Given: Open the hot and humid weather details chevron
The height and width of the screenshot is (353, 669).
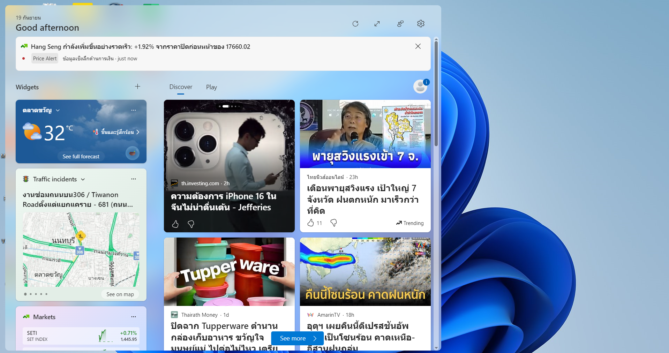Looking at the screenshot, I should pyautogui.click(x=138, y=132).
